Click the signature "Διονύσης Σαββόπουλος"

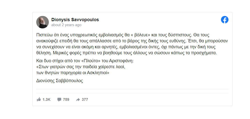[x=60, y=81]
